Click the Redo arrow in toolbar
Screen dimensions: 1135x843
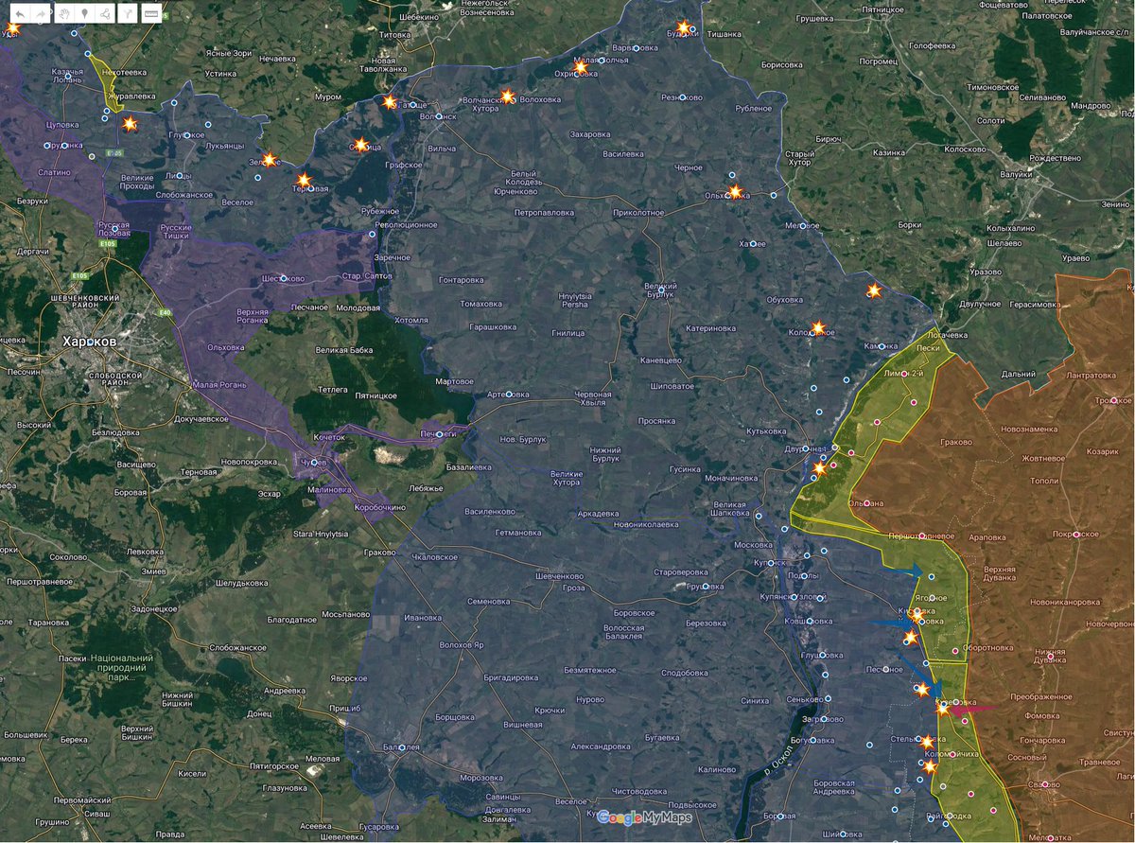pyautogui.click(x=41, y=13)
